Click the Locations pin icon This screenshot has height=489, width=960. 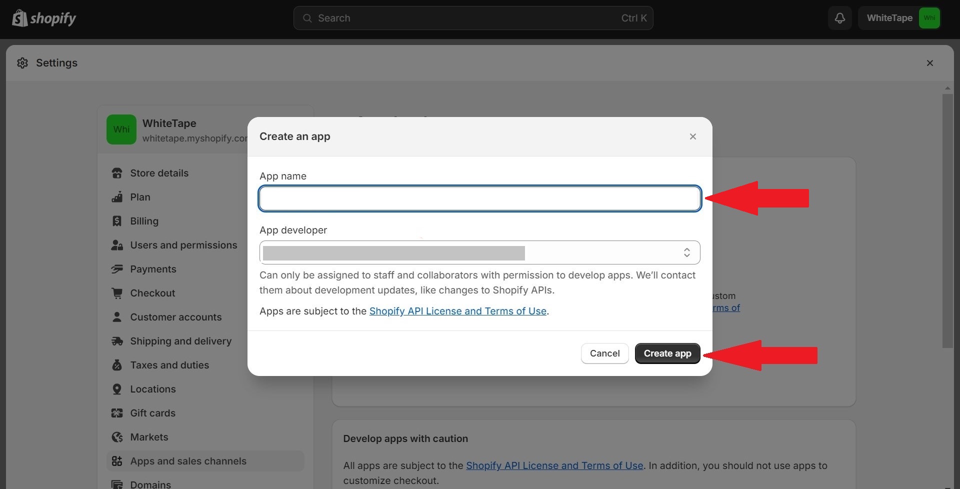click(117, 389)
